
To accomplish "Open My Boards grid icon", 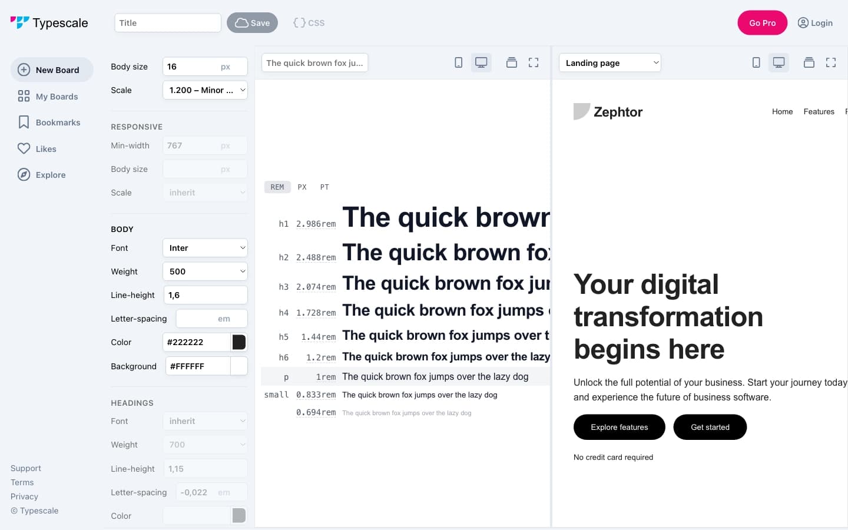I will [24, 96].
